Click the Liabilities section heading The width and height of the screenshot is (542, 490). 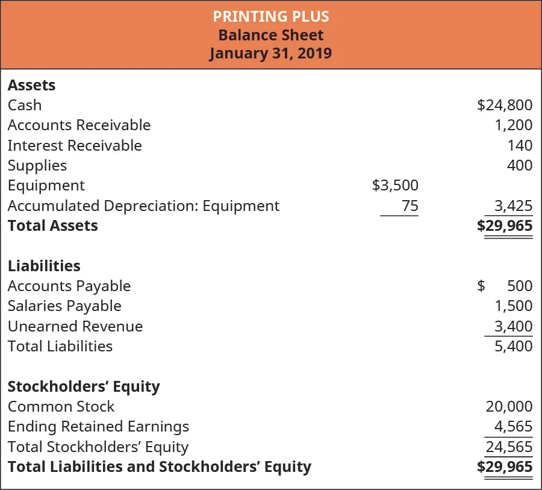[44, 266]
